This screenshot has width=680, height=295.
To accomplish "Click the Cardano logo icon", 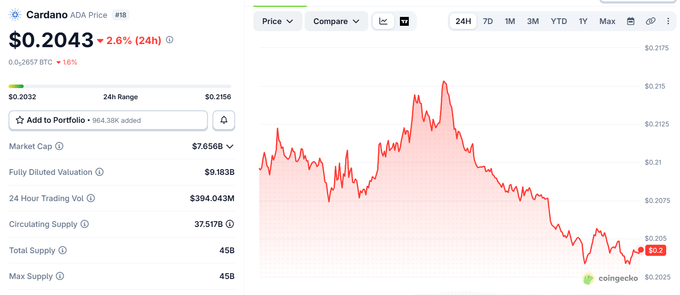I will [x=15, y=15].
